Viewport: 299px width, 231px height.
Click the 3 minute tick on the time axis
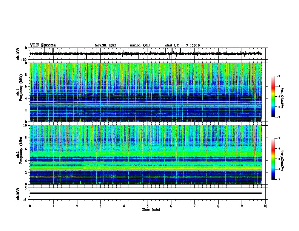(x=100, y=206)
